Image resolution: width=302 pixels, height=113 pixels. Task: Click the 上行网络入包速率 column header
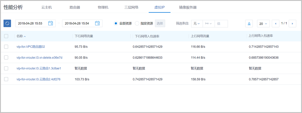(261, 36)
